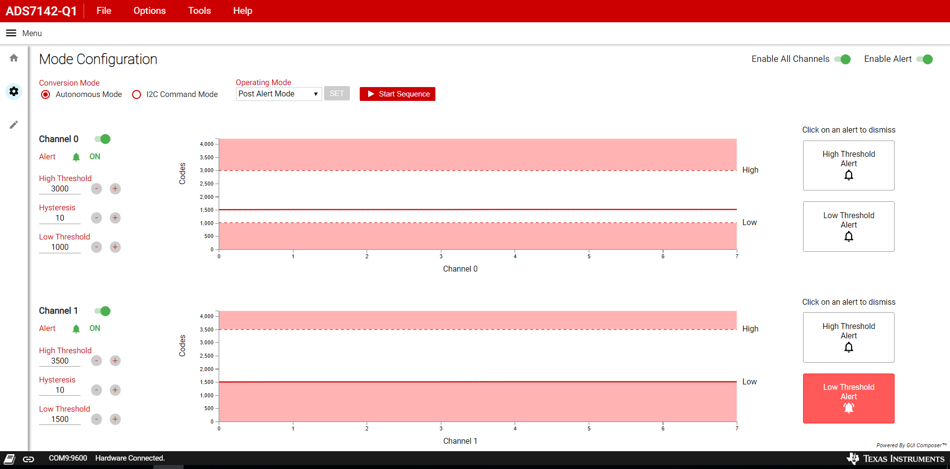Open the File menu
Viewport: 950px width, 469px height.
pos(104,11)
